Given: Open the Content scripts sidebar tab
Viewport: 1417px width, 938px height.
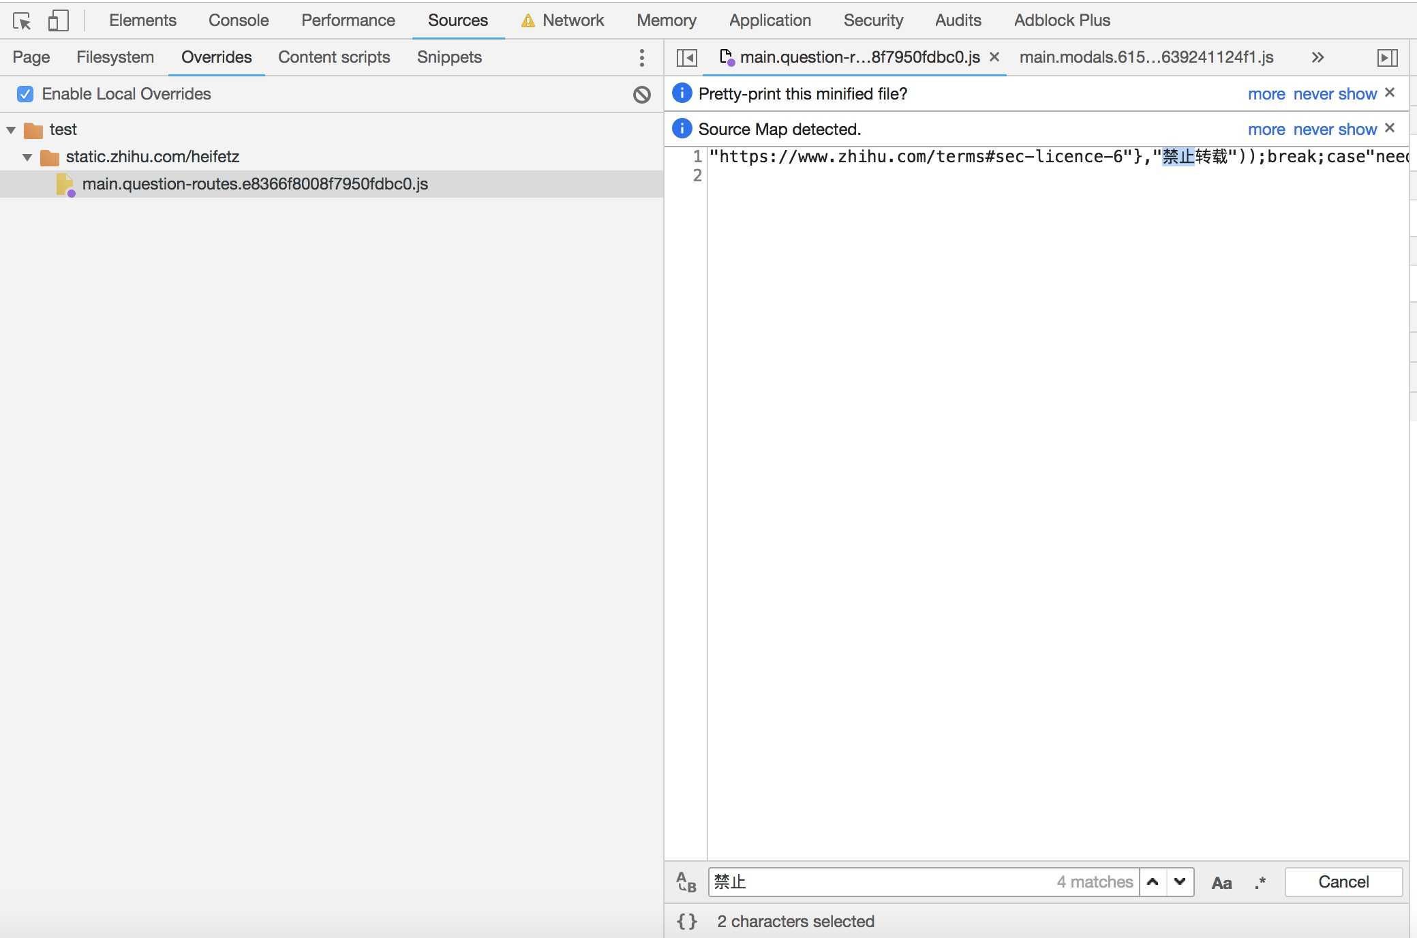Looking at the screenshot, I should 334,57.
